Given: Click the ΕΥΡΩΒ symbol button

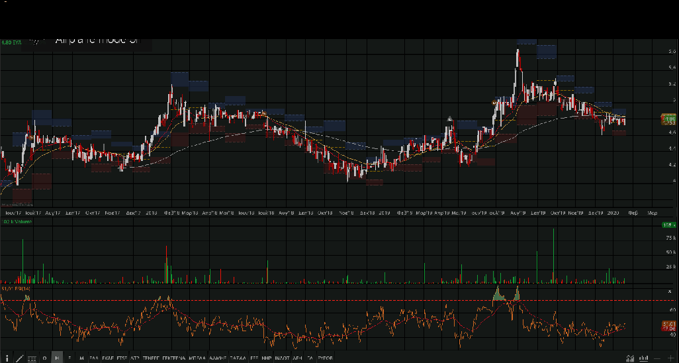Looking at the screenshot, I should coord(324,358).
